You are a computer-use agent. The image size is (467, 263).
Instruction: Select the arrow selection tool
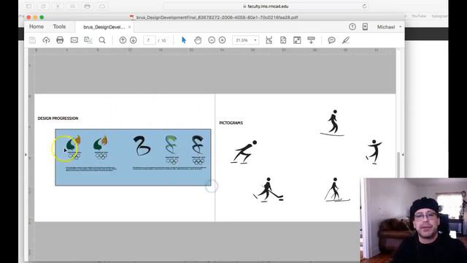pos(184,40)
